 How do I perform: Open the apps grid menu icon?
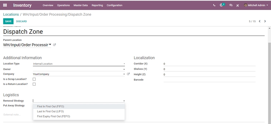5,5
